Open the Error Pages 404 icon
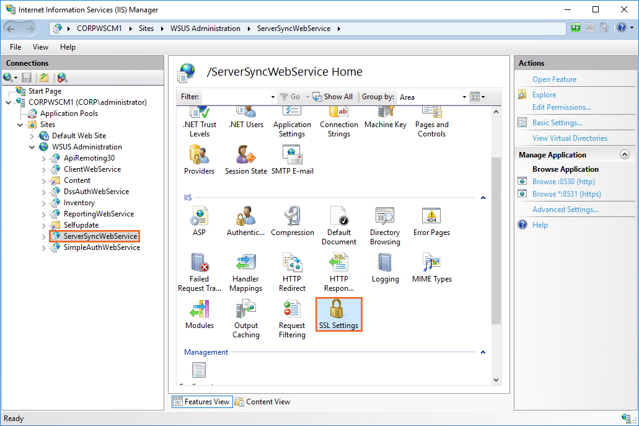639x426 pixels. (x=431, y=221)
